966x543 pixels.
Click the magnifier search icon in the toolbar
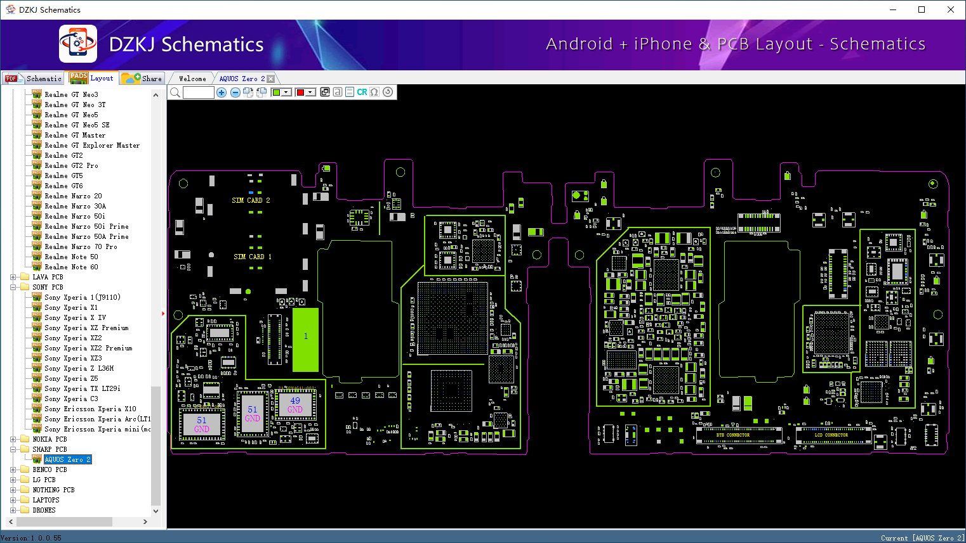(x=175, y=93)
